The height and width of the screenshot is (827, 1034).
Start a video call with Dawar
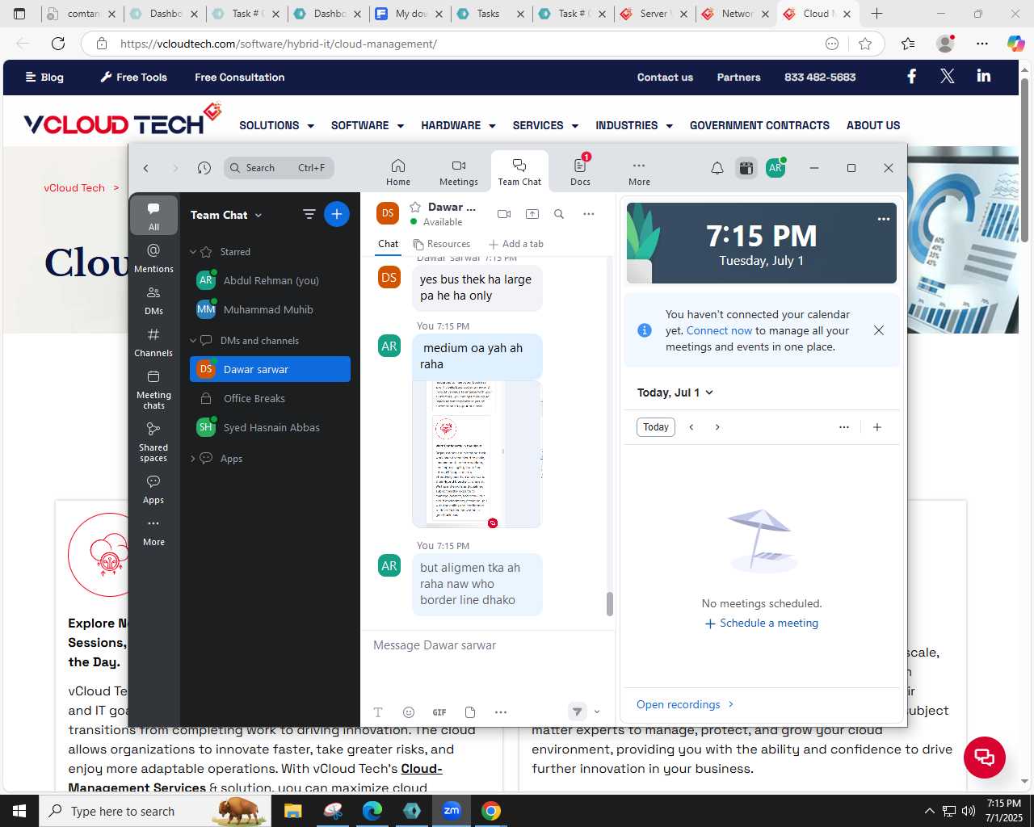click(504, 214)
